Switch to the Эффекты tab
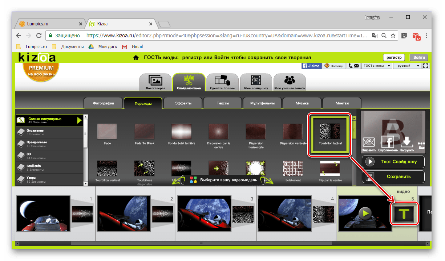 (183, 103)
